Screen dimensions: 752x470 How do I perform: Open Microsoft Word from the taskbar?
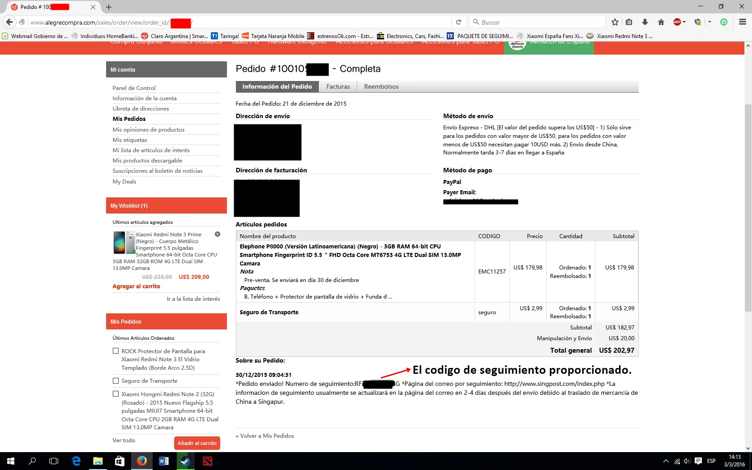(163, 461)
